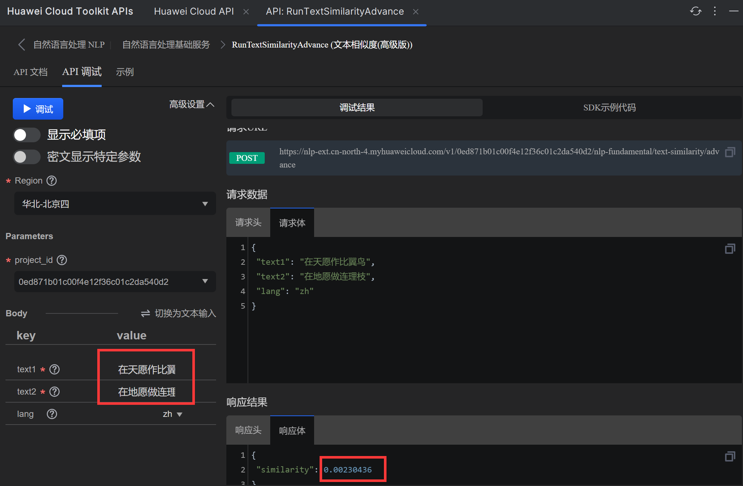Collapse the 高级设置 section
743x486 pixels.
coord(191,105)
